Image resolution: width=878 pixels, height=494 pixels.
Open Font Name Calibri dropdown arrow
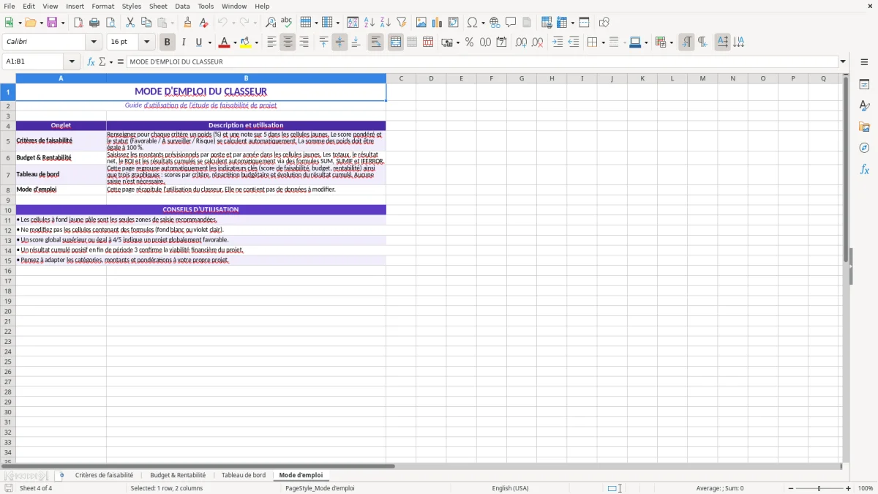pos(94,42)
